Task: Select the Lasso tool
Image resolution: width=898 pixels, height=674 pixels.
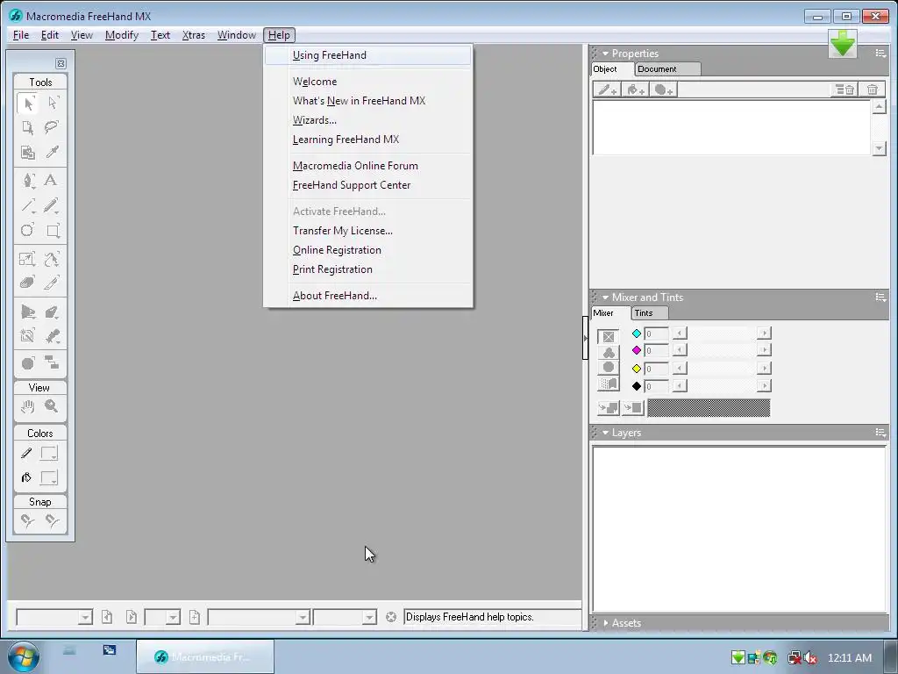Action: point(53,128)
